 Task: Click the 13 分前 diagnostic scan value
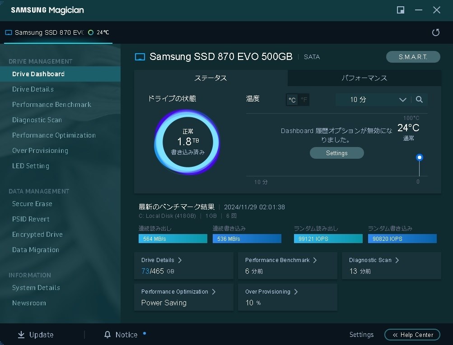click(x=360, y=271)
